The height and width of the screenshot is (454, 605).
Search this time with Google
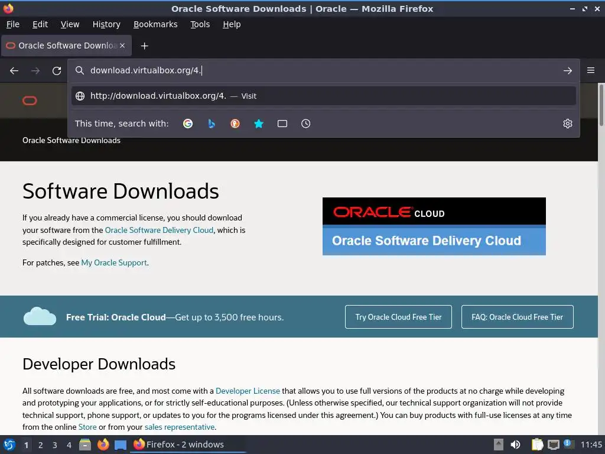tap(188, 124)
